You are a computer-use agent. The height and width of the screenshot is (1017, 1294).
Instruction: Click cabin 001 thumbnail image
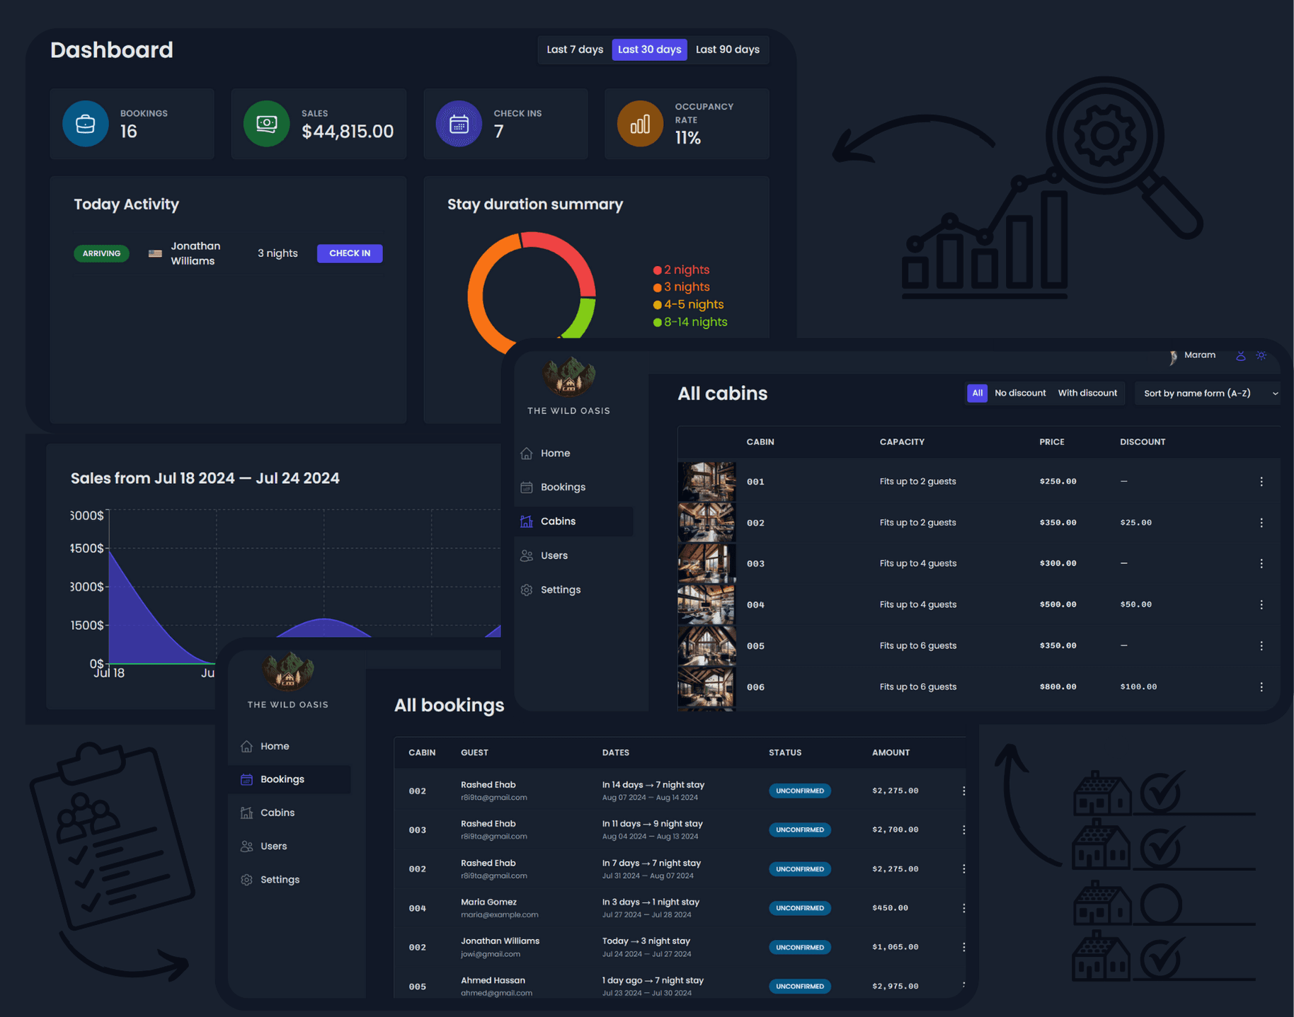706,481
